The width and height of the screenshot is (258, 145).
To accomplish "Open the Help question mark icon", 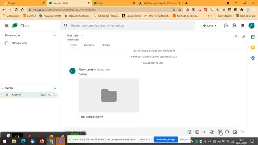I will [226, 25].
